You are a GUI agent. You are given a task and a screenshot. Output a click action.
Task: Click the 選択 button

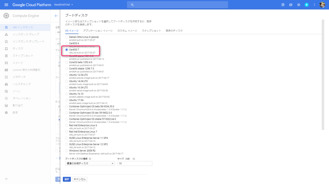point(67,179)
